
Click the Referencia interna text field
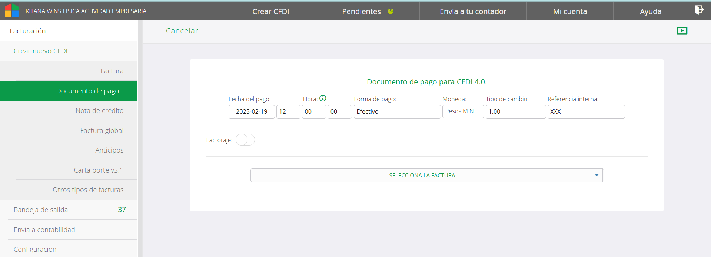[586, 111]
